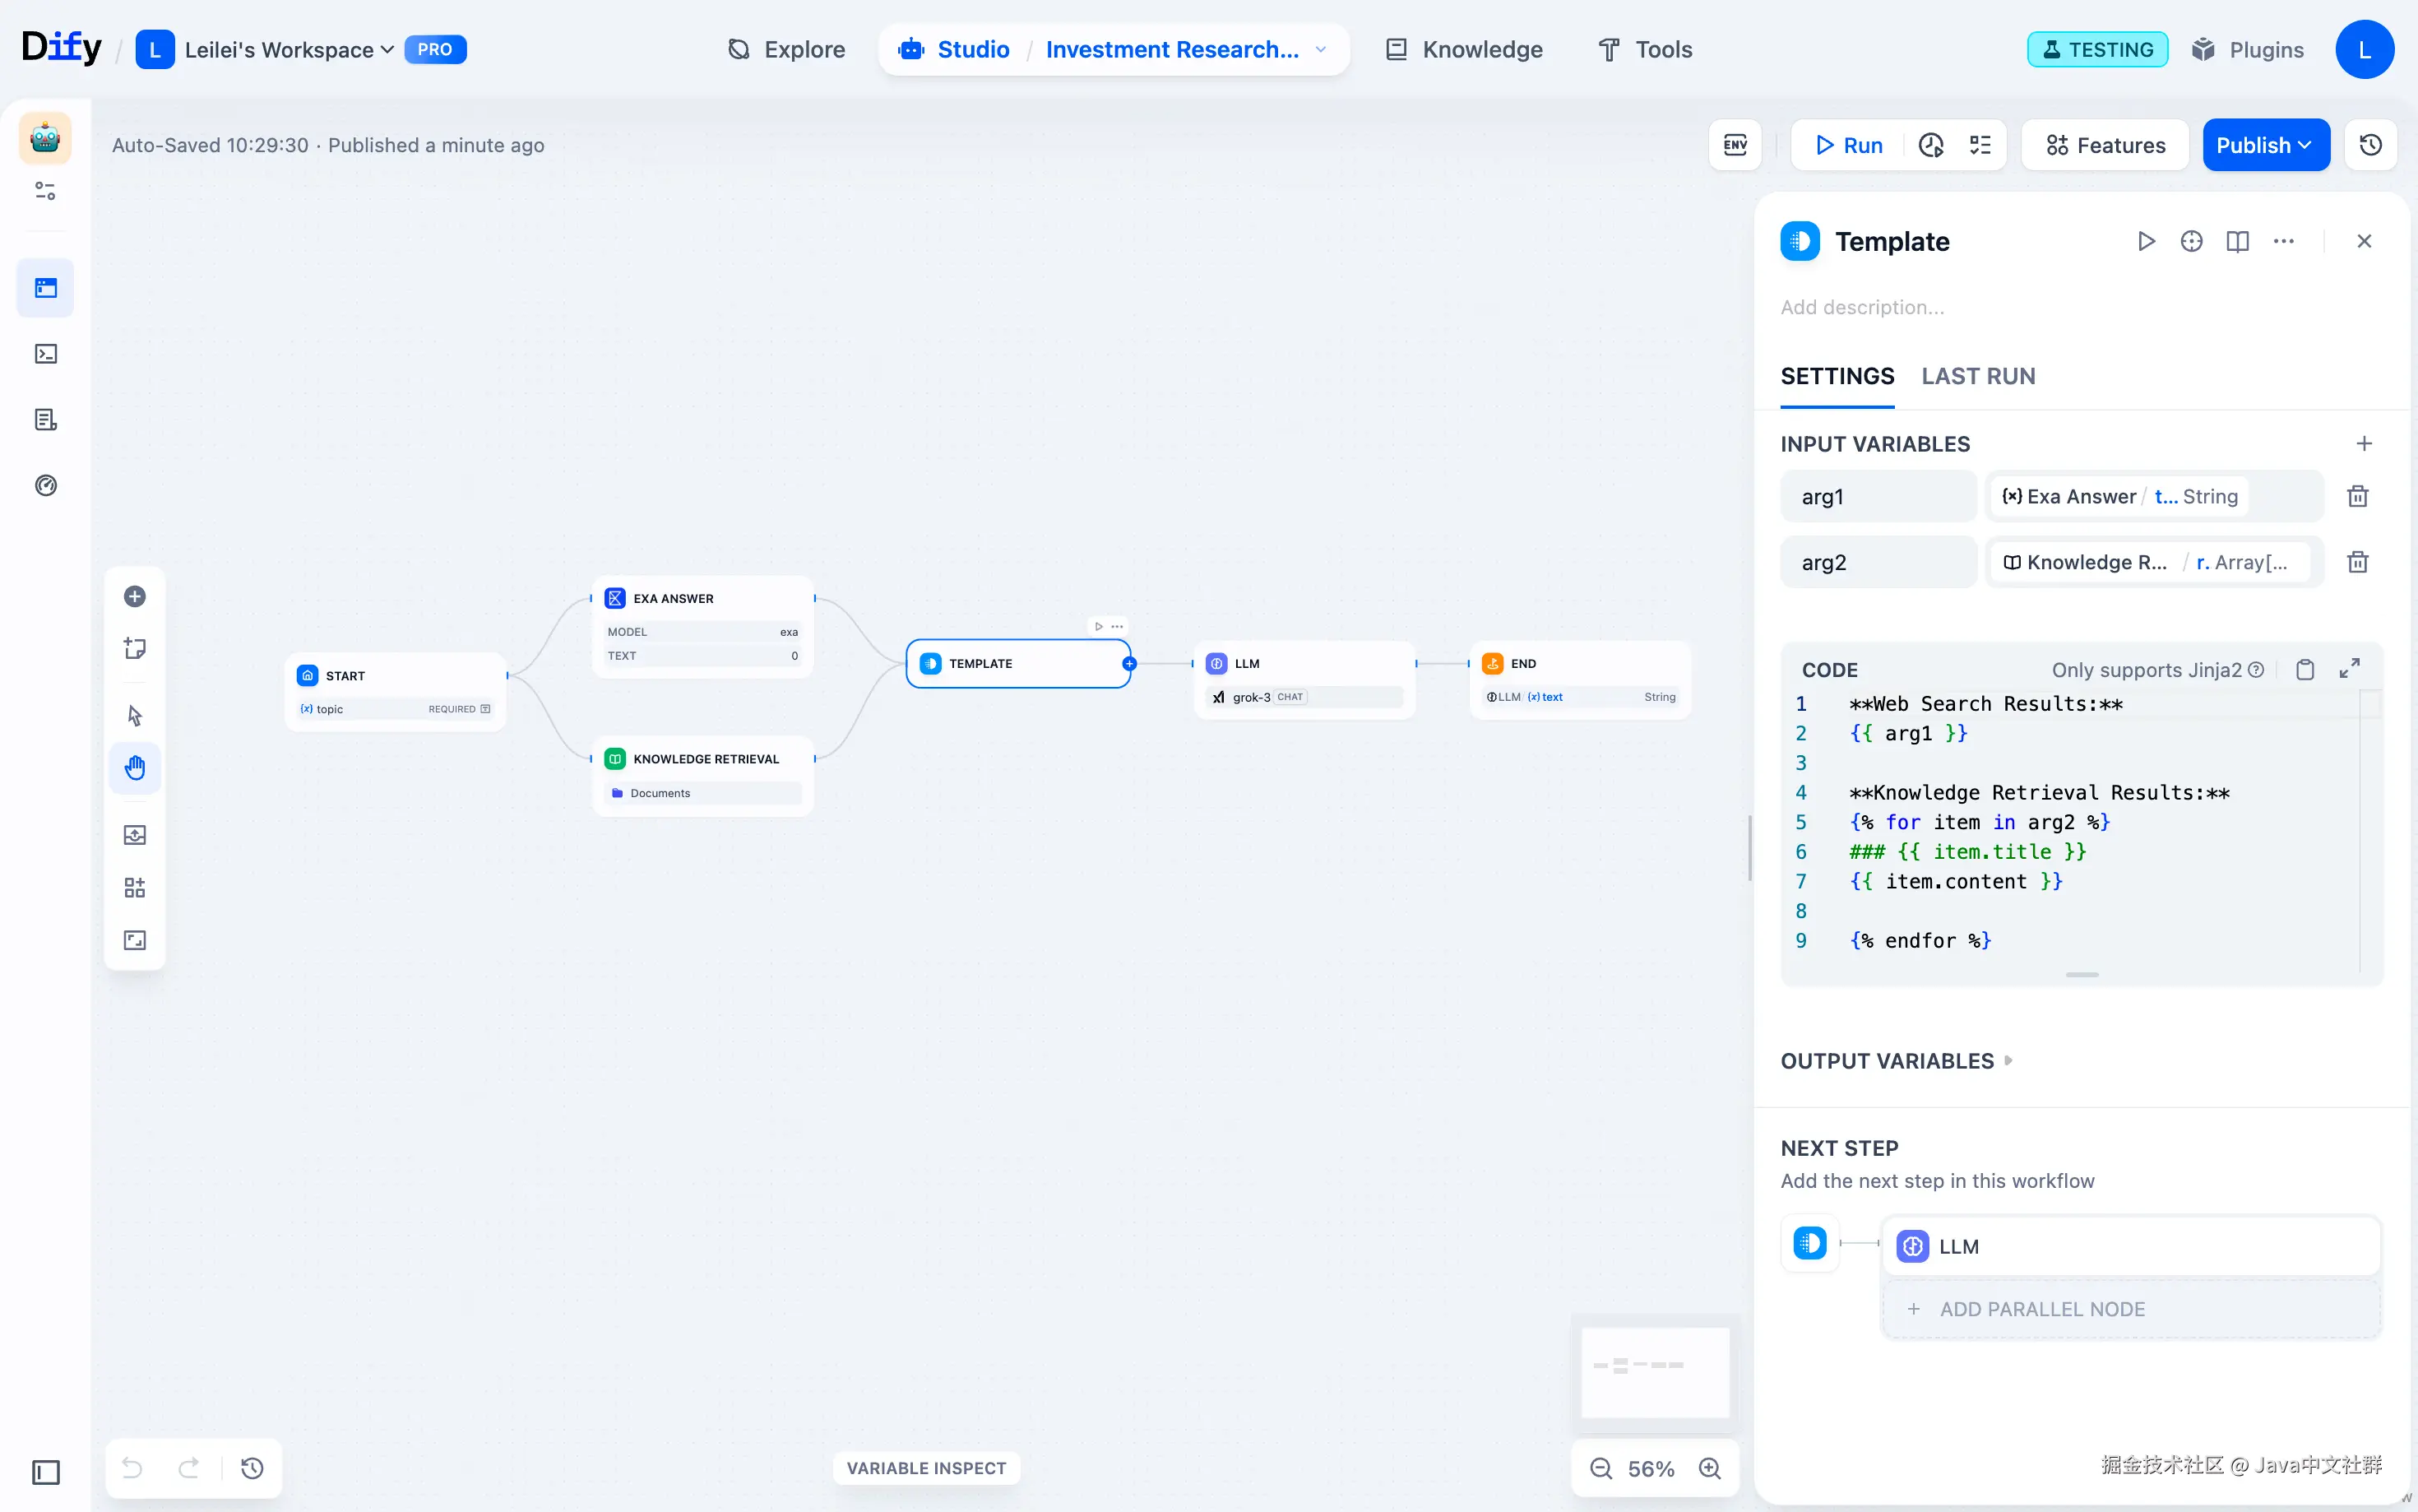This screenshot has width=2418, height=1512.
Task: Delete the arg1 input variable
Action: click(x=2357, y=496)
